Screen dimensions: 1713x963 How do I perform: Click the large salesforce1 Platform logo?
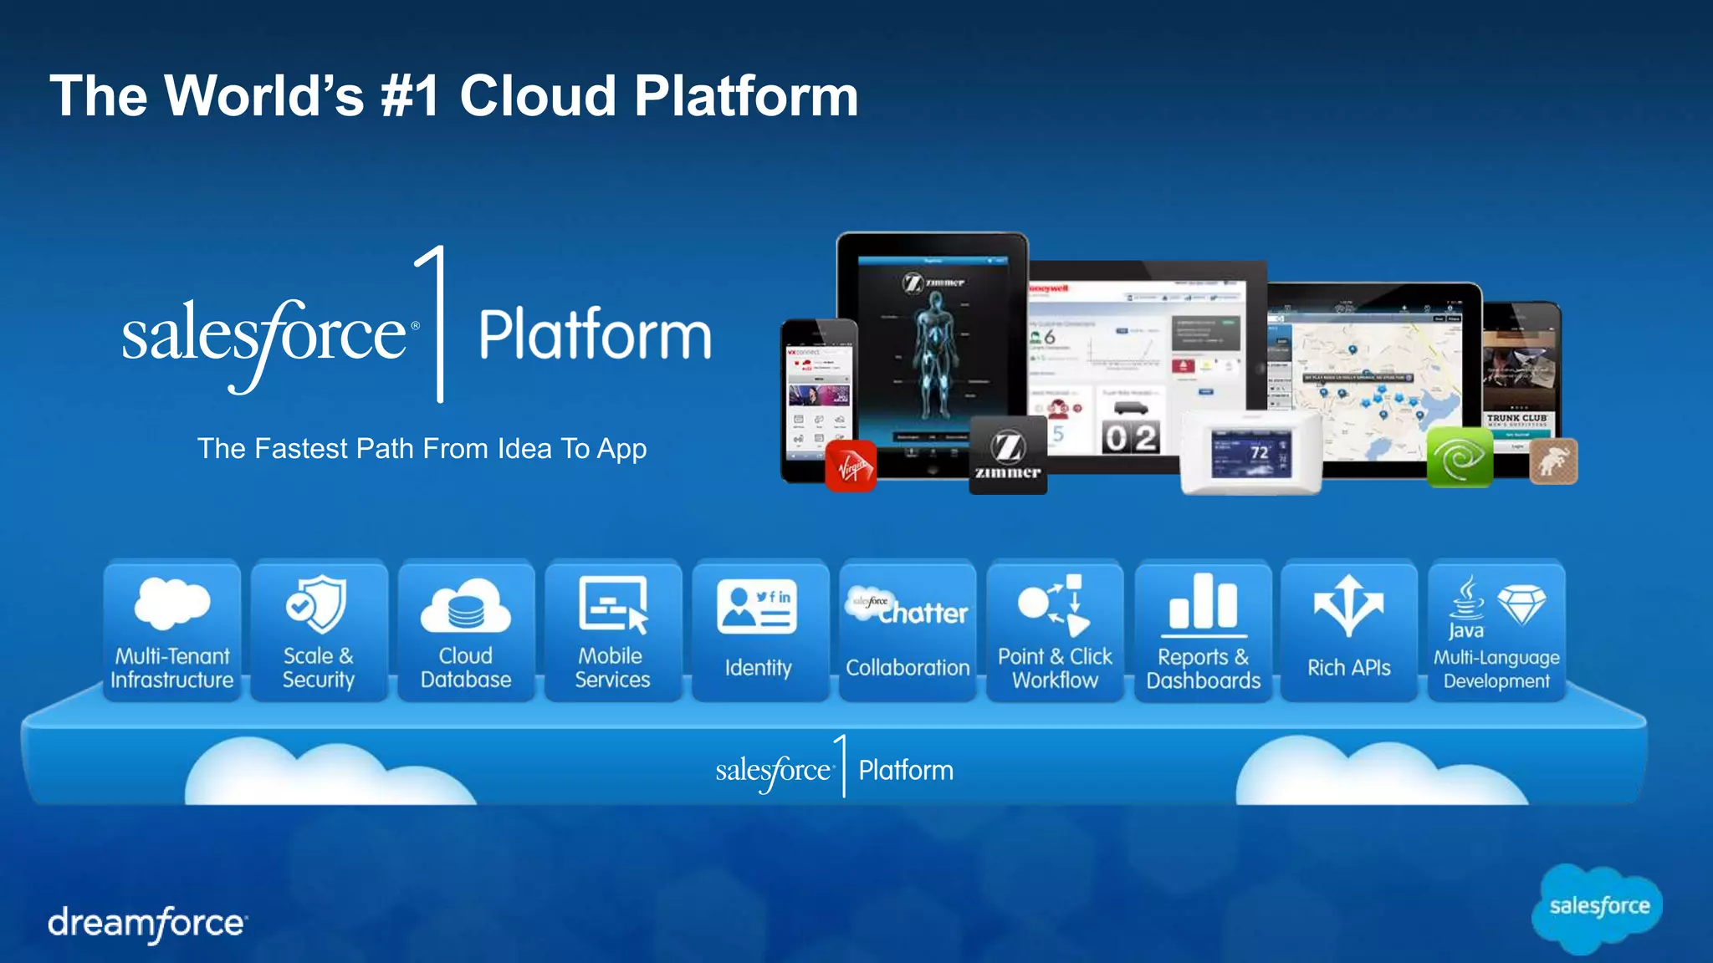[x=417, y=325]
